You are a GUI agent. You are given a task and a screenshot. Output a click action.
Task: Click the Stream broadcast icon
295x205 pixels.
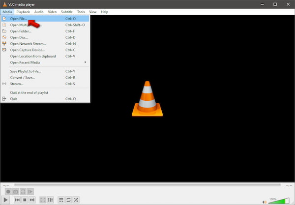(4, 84)
